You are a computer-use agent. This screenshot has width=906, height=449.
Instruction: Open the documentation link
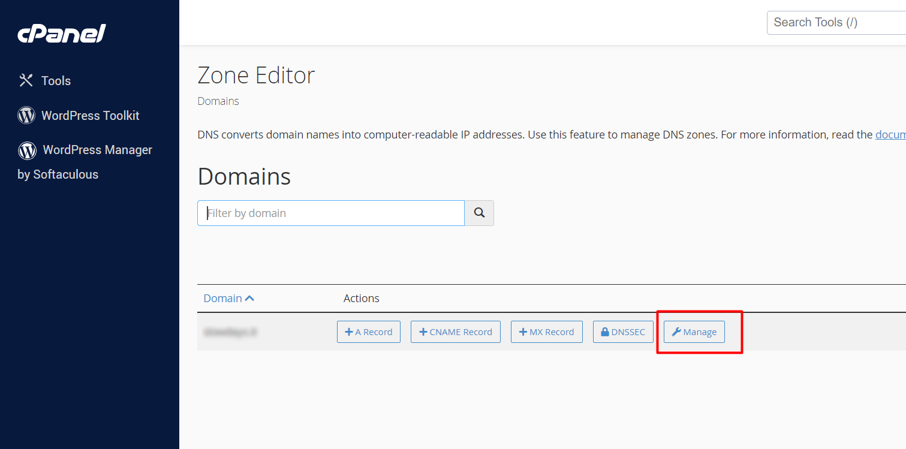click(890, 135)
